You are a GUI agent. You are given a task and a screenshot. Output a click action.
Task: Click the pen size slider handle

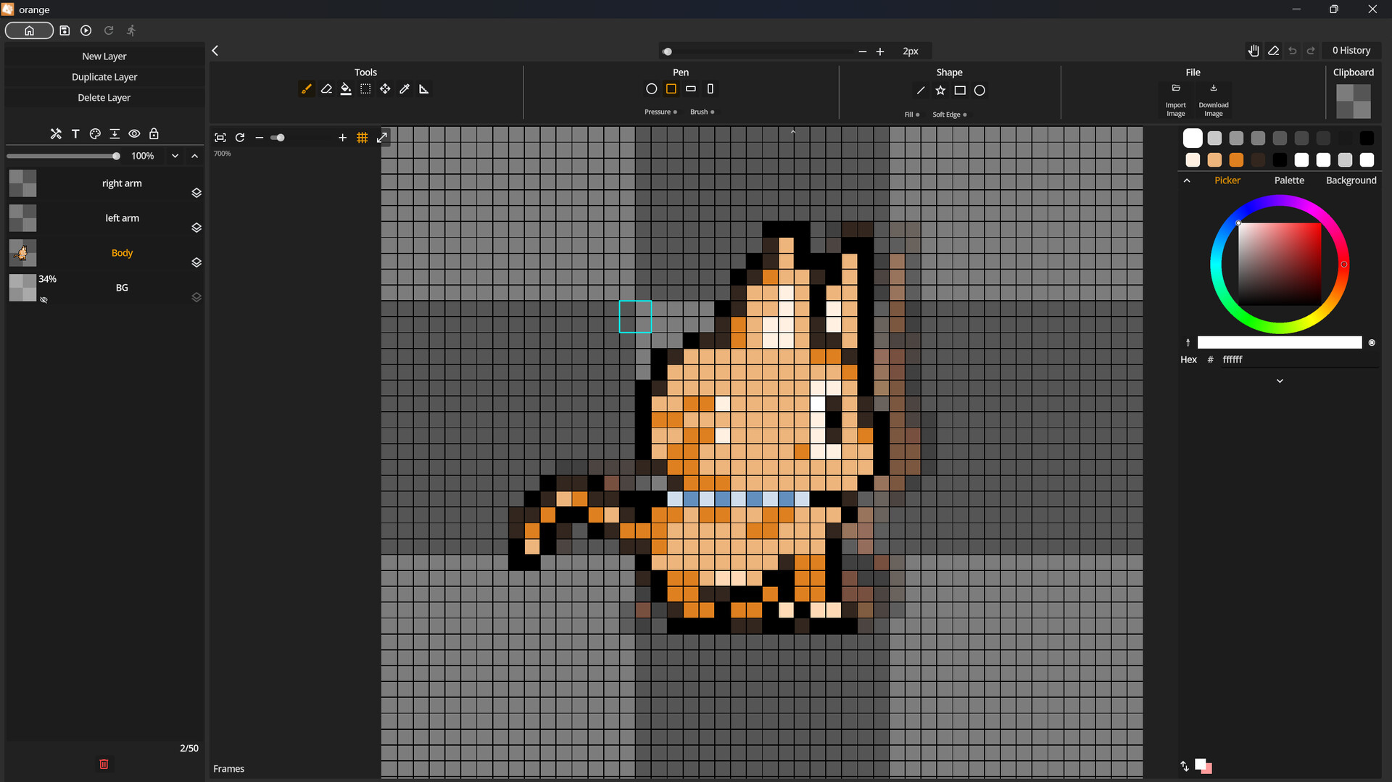point(668,51)
